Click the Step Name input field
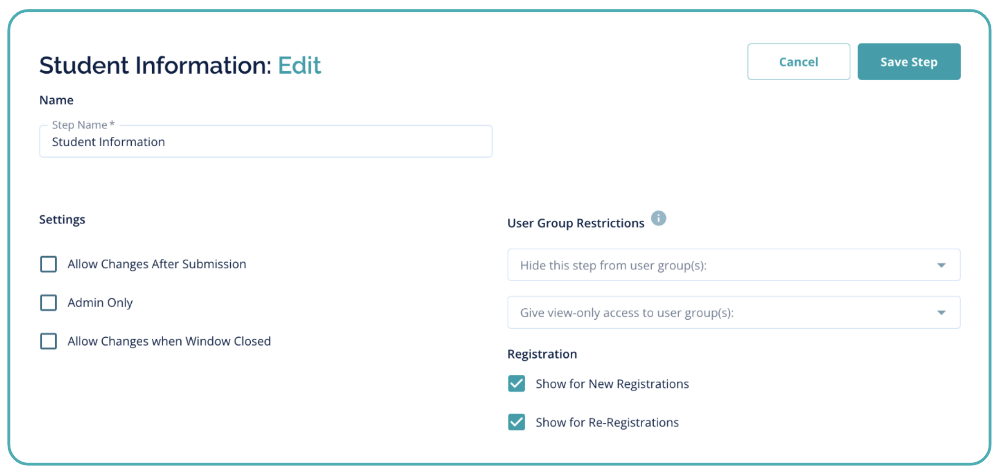This screenshot has height=475, width=999. 265,142
